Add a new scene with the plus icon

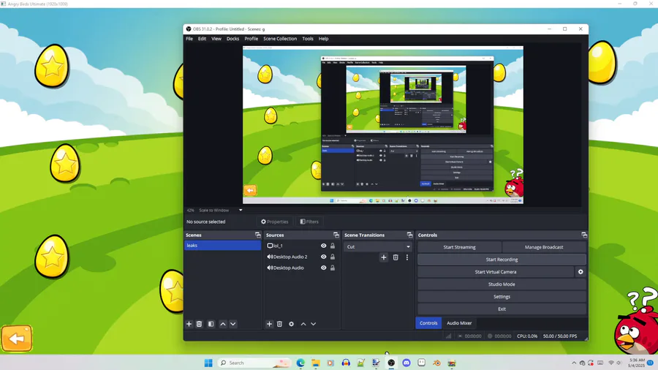[189, 324]
